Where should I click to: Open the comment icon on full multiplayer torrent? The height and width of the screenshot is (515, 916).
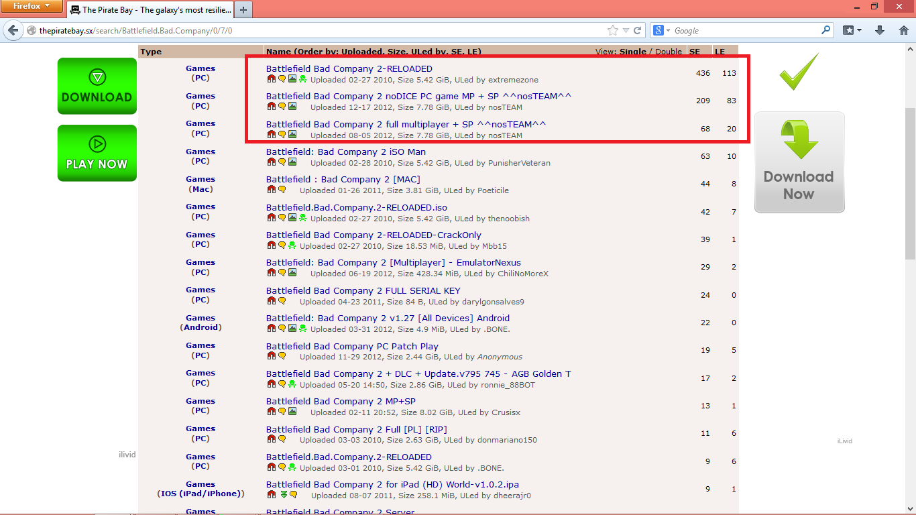click(282, 135)
